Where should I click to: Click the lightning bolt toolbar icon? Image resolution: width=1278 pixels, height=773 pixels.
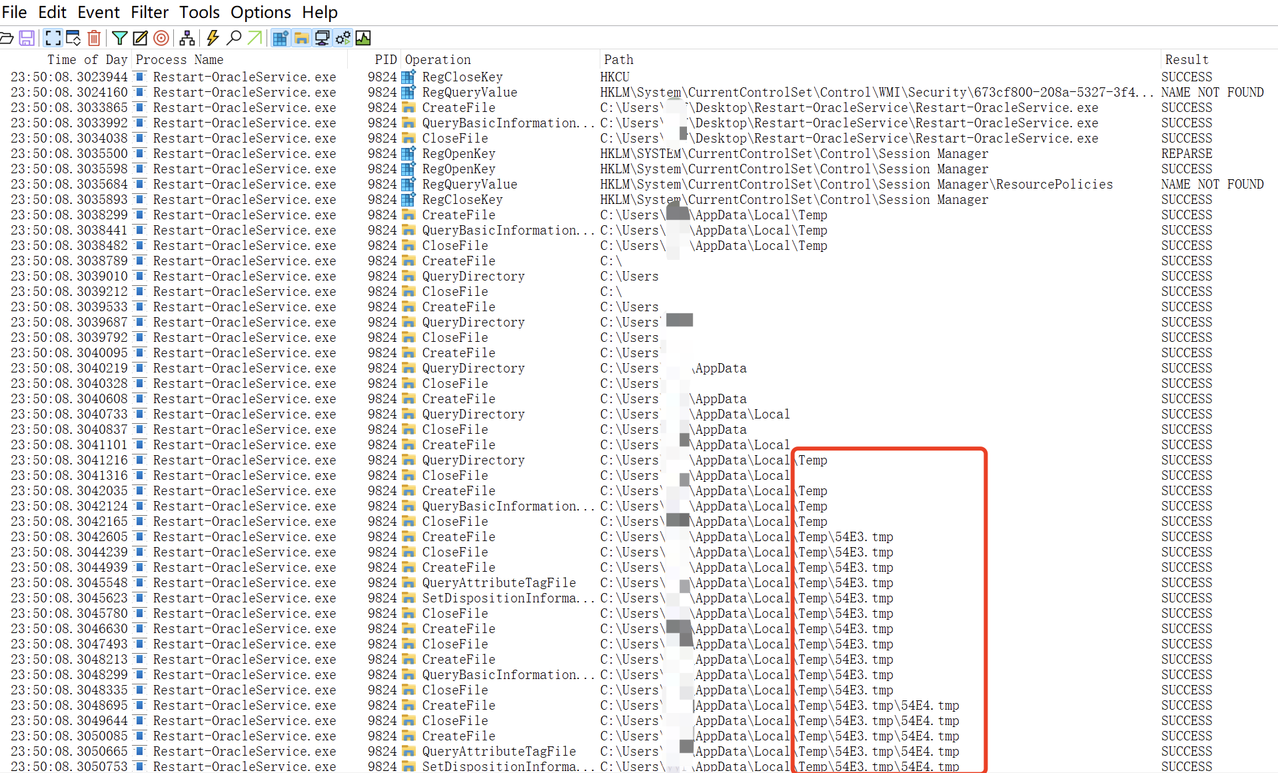click(213, 38)
